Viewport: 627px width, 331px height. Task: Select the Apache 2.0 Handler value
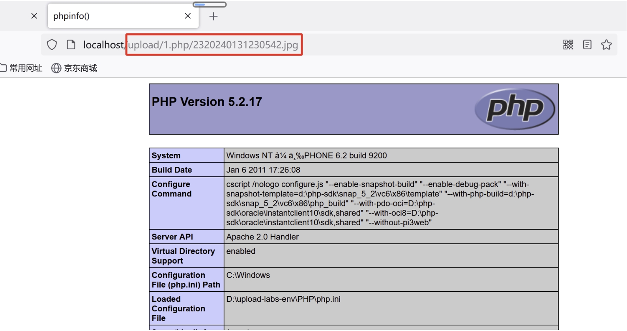262,237
